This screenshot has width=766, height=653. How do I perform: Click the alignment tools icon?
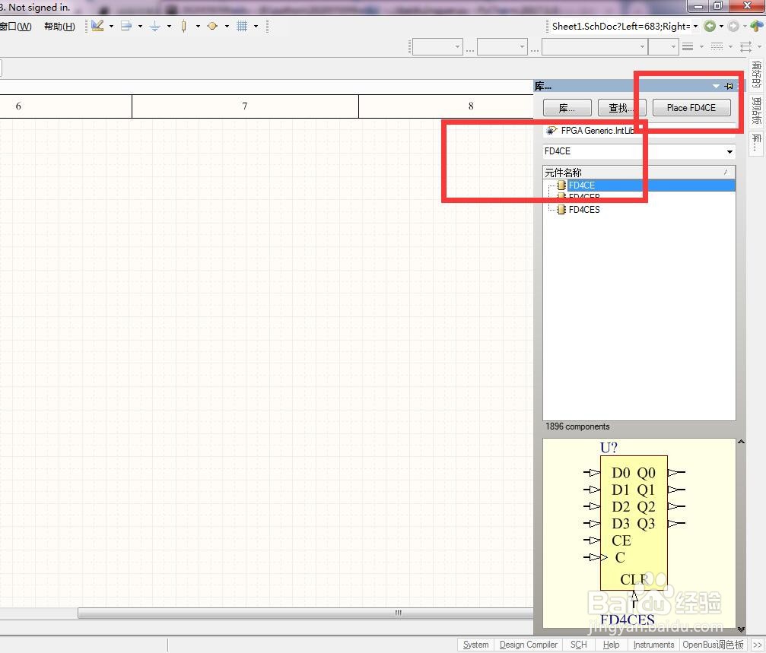126,26
